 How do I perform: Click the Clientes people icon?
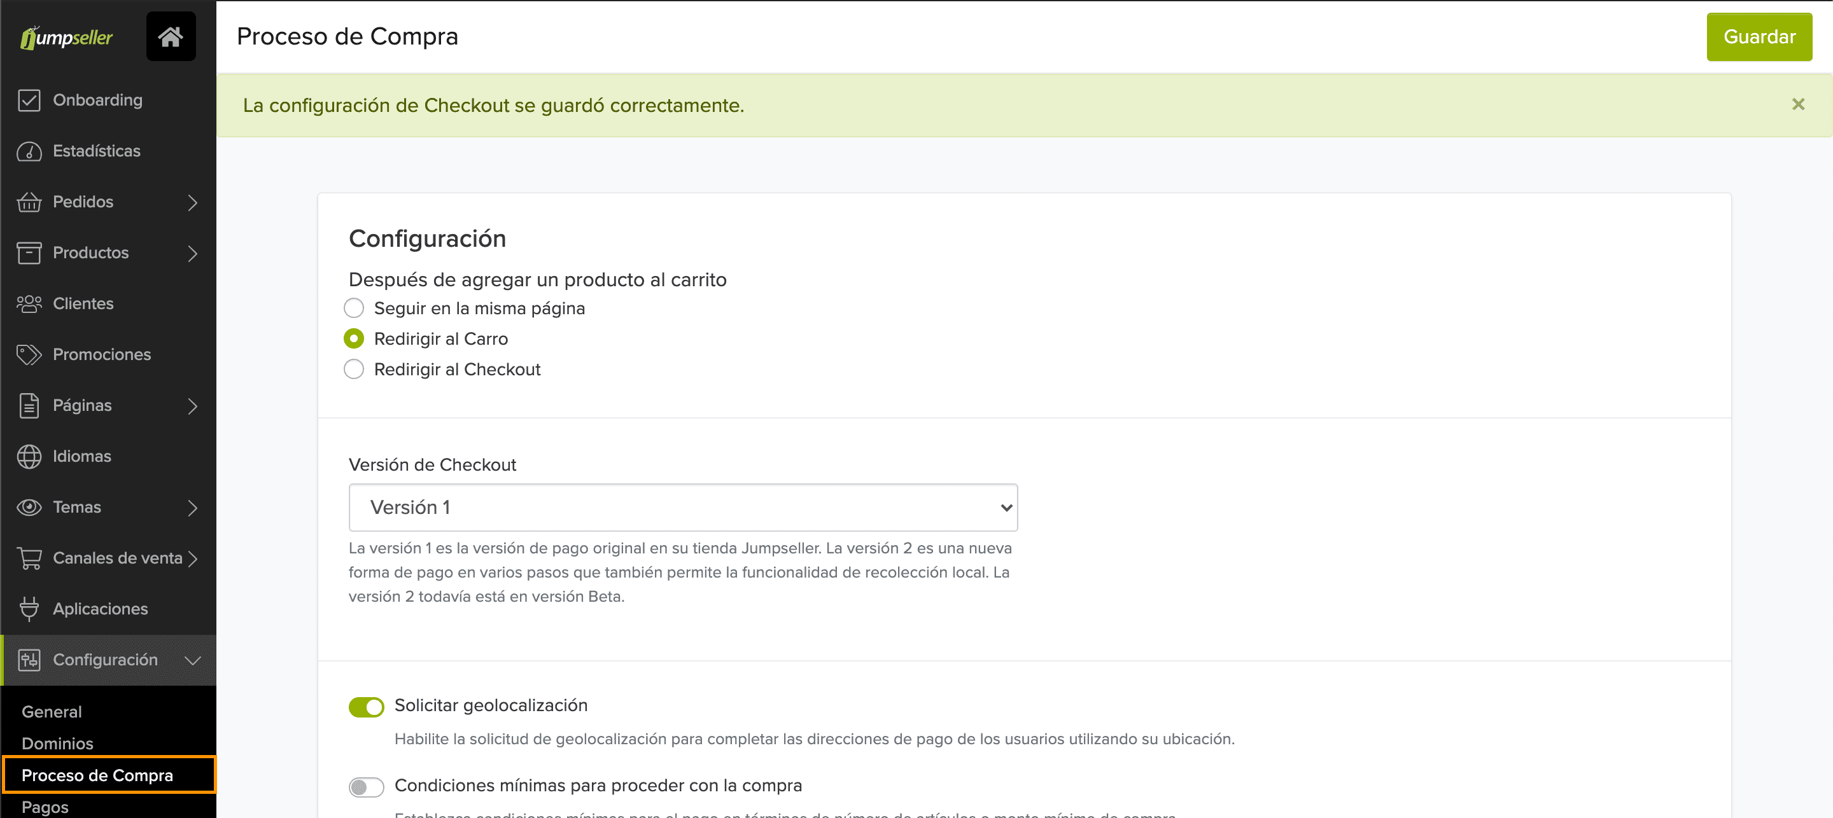tap(29, 303)
